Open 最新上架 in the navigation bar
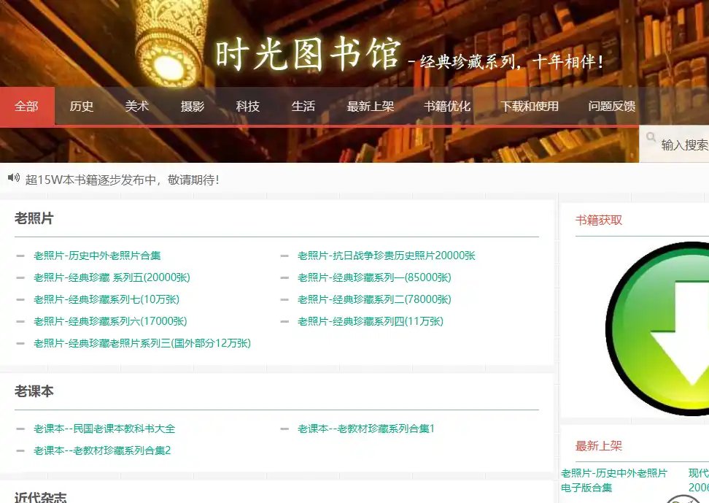This screenshot has width=709, height=503. coord(371,107)
